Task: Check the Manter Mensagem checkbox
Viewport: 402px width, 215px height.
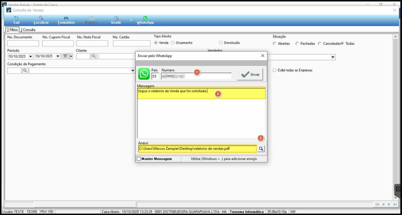Action: 139,159
